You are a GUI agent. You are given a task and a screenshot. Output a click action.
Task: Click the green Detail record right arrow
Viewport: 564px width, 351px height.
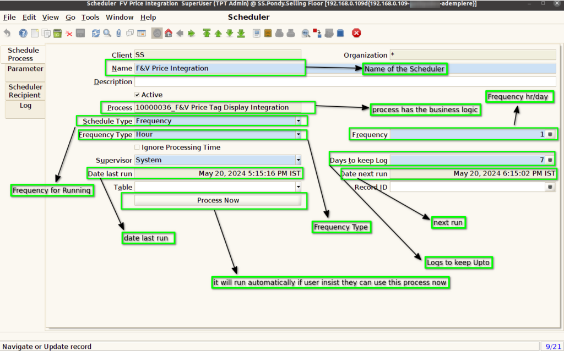[x=191, y=33]
